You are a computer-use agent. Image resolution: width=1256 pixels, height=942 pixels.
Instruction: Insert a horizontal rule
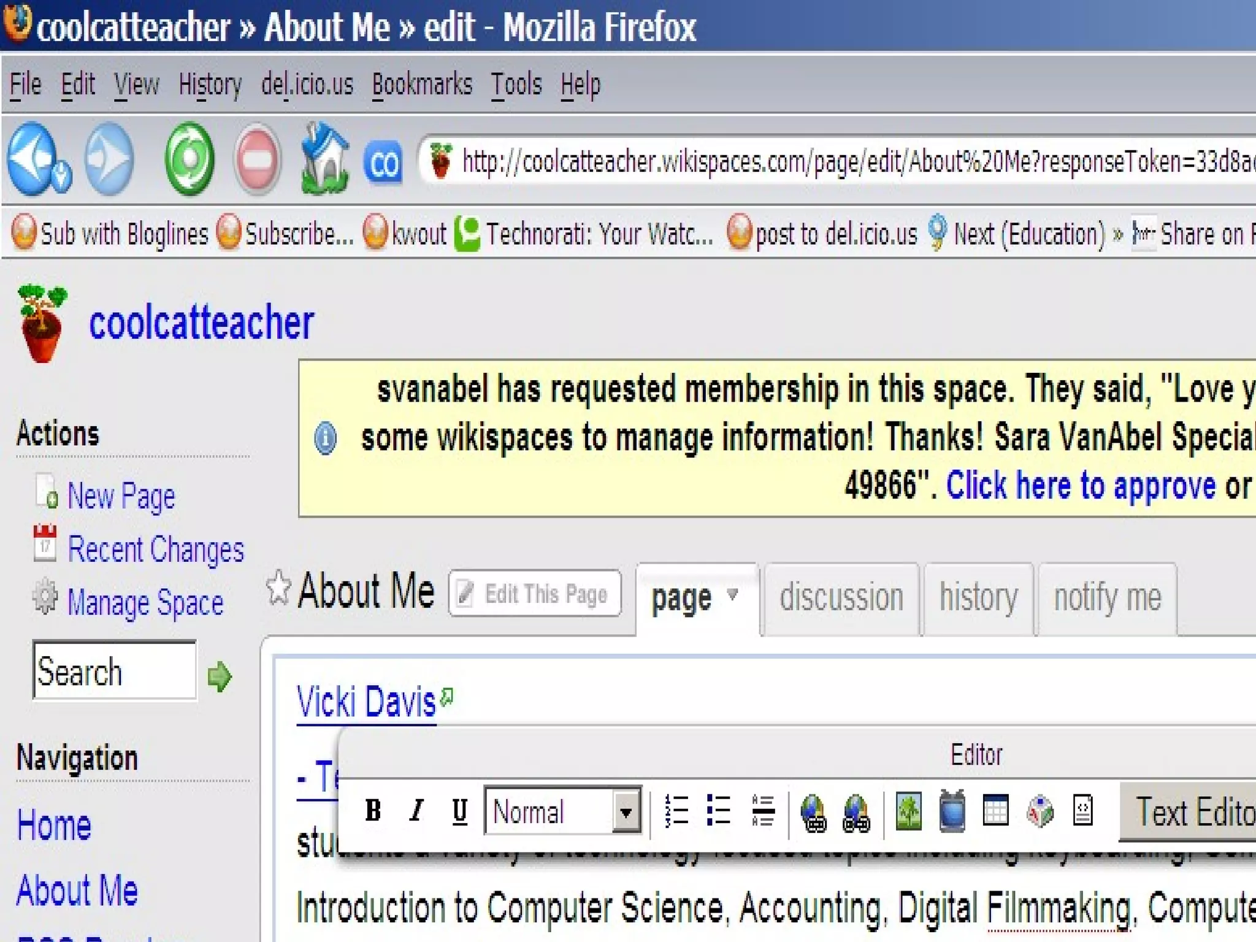[763, 811]
